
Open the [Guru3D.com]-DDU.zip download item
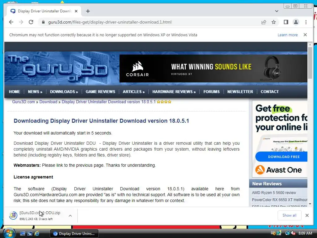tap(40, 215)
